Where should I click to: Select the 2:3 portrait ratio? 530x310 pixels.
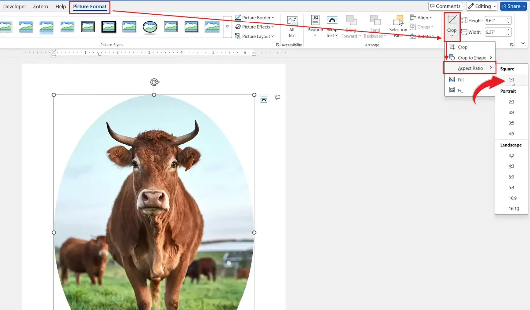(511, 102)
